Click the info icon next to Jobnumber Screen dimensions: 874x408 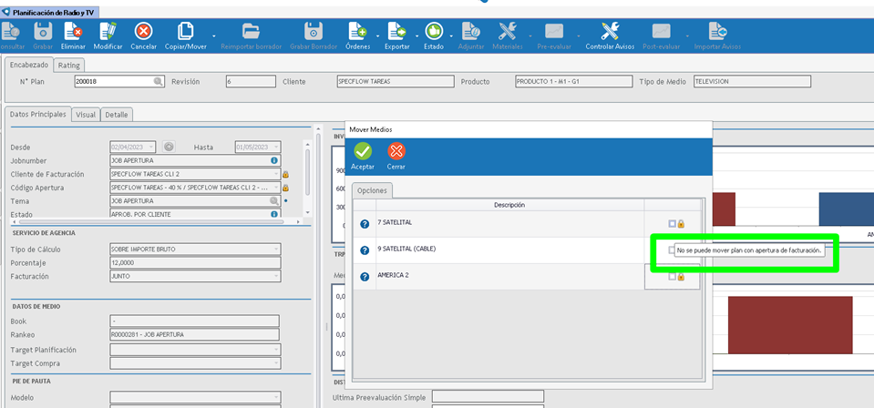pos(274,160)
